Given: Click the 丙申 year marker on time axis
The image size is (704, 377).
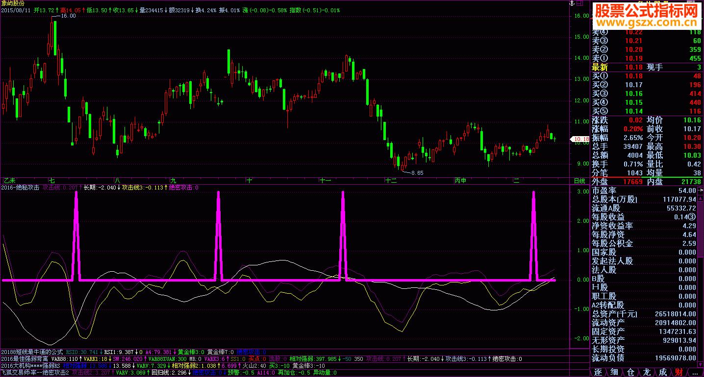Looking at the screenshot, I should pos(460,181).
